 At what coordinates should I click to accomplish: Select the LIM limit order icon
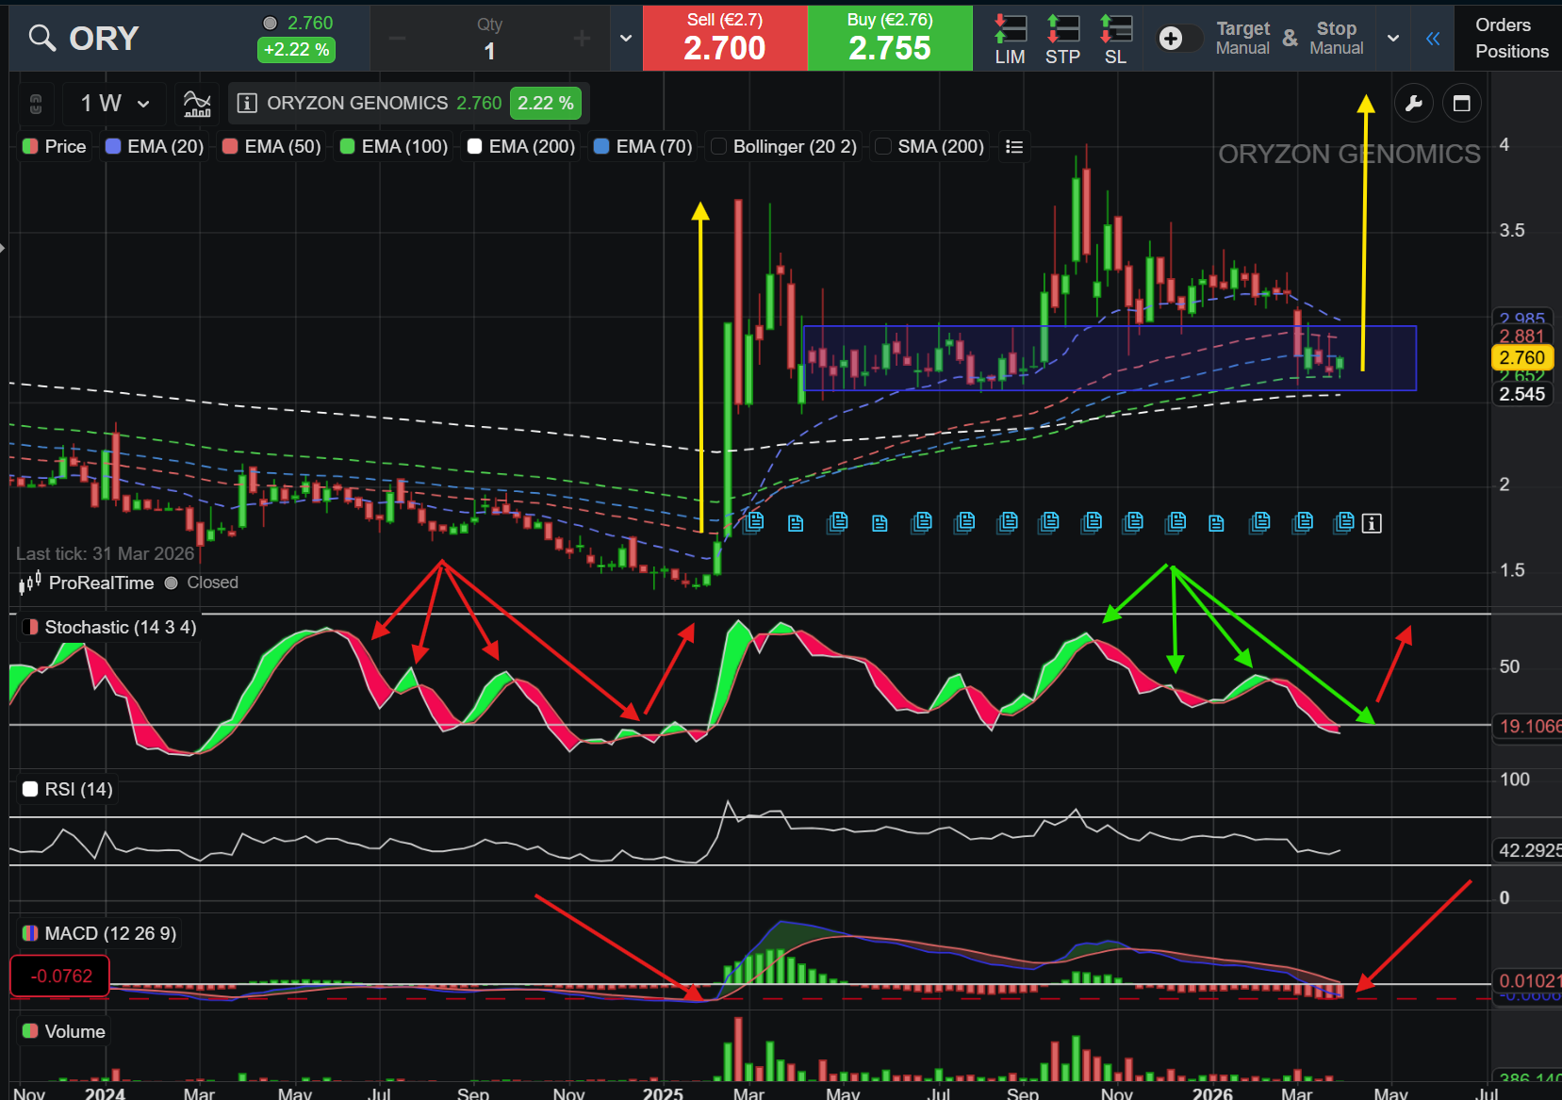[x=1009, y=38]
